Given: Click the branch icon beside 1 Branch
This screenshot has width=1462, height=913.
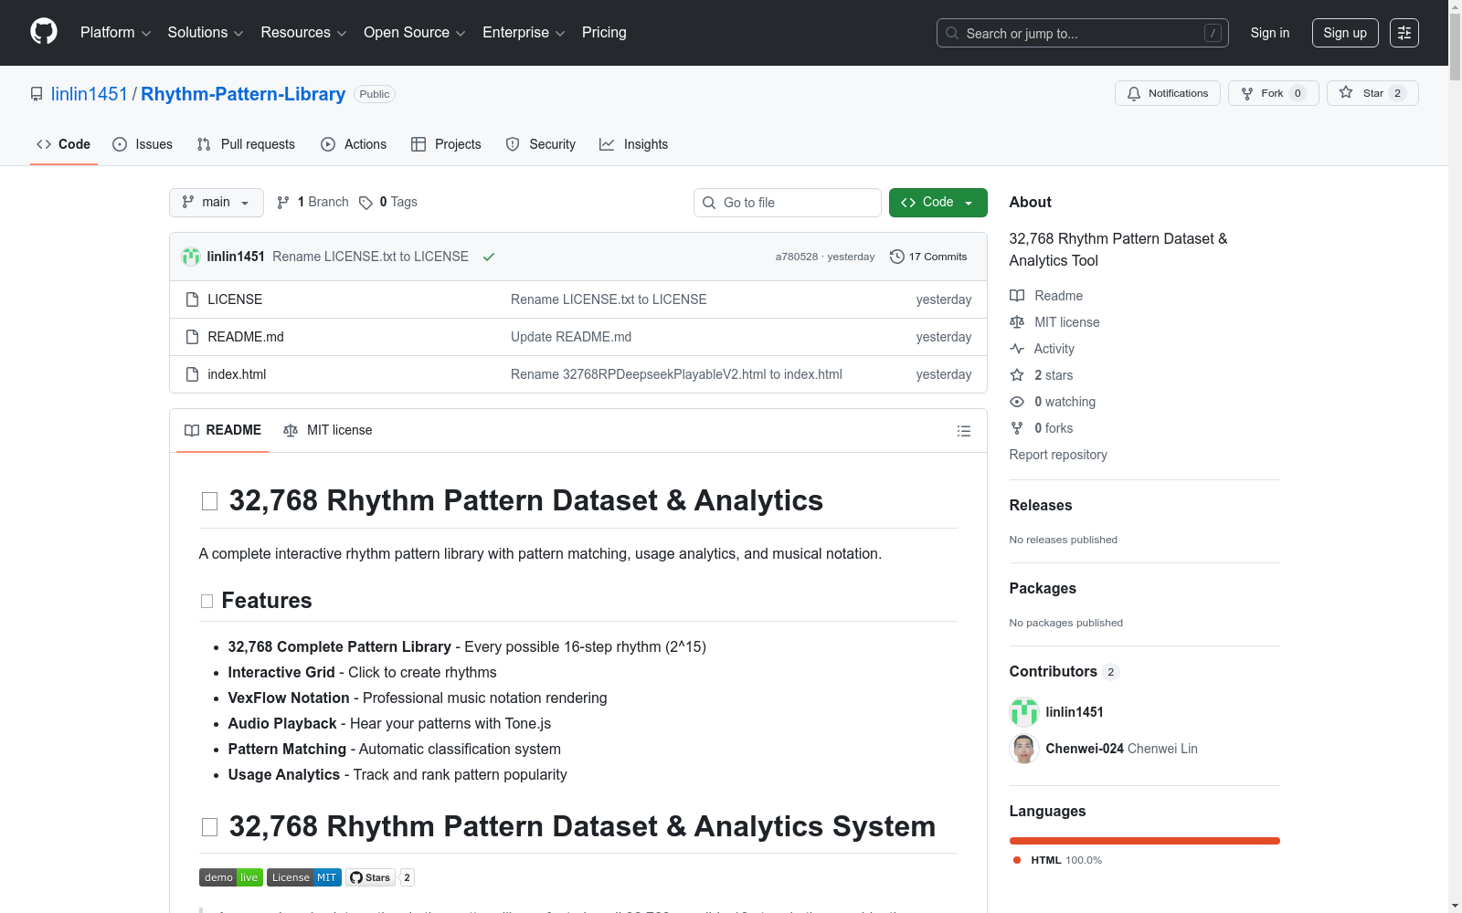Looking at the screenshot, I should (283, 203).
